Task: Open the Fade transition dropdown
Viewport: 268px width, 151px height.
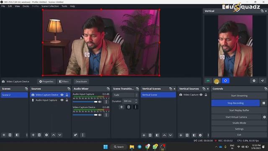Action: click(x=125, y=95)
